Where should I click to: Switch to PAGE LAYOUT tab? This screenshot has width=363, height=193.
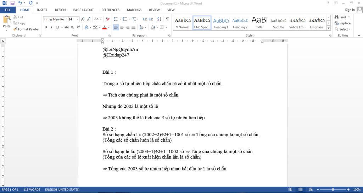pyautogui.click(x=83, y=10)
